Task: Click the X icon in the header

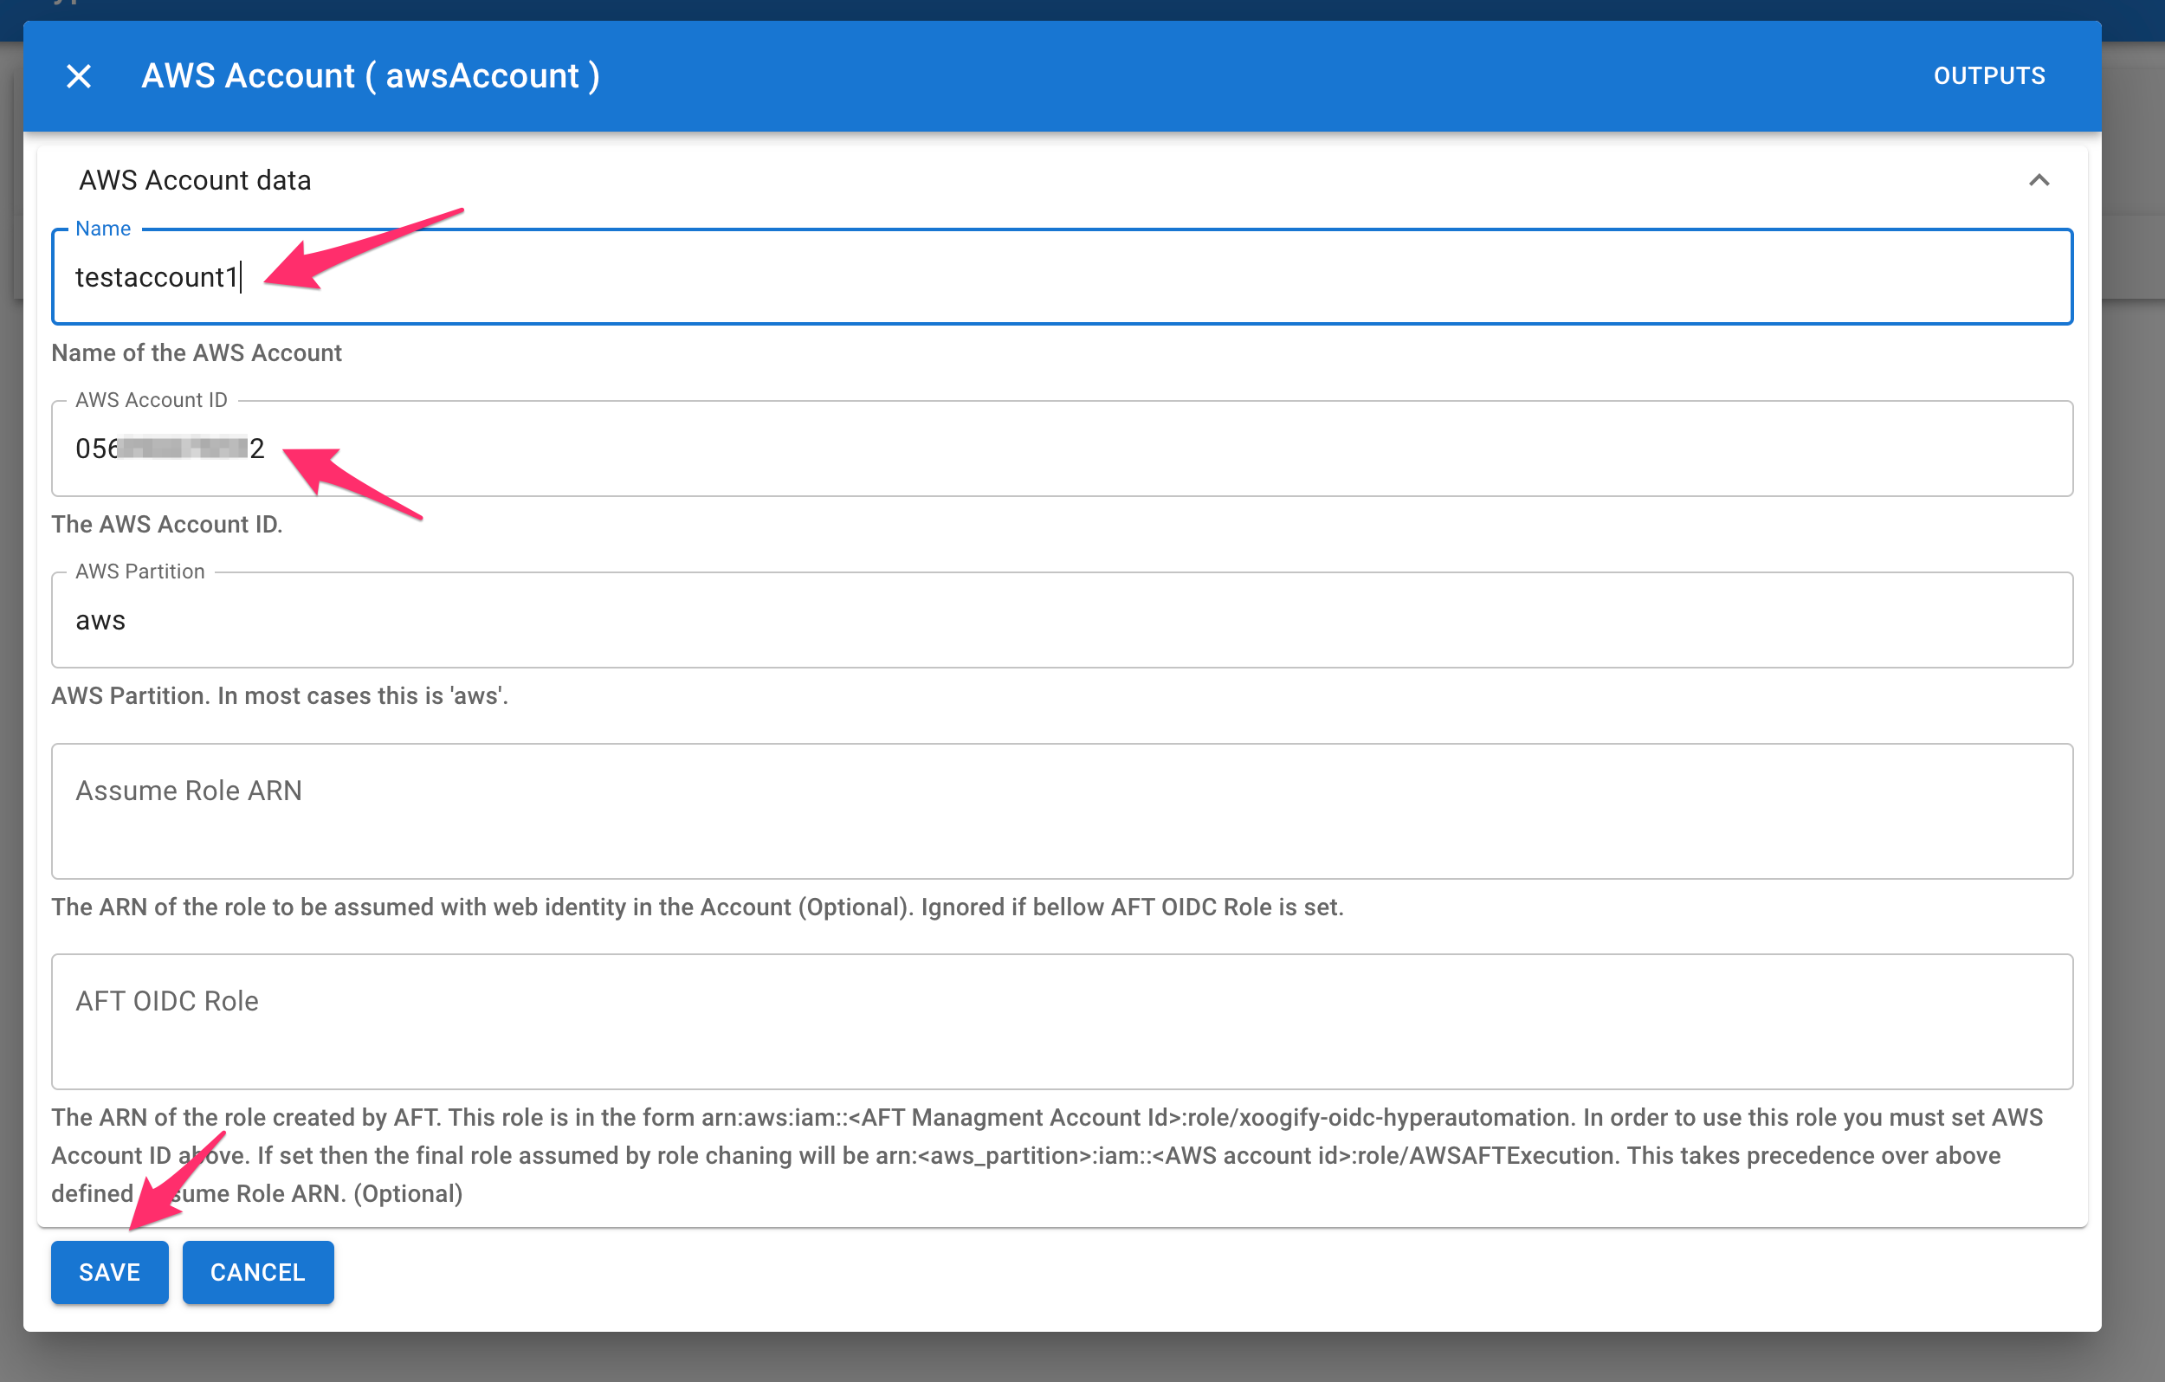Action: [x=79, y=76]
